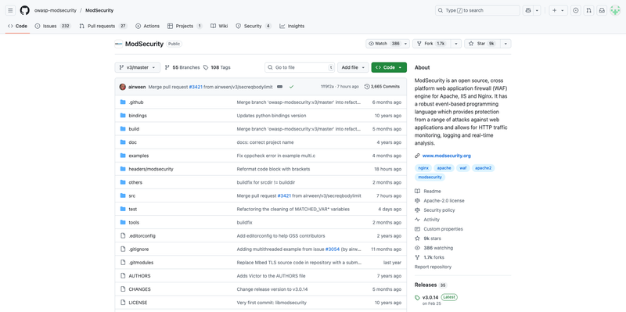Switch to the Actions tab
The height and width of the screenshot is (312, 626).
pyautogui.click(x=147, y=26)
